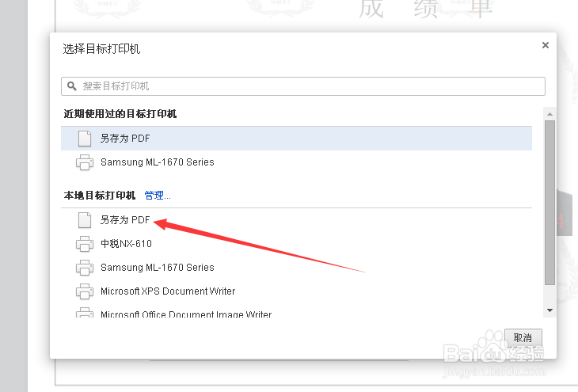
Task: Click printer icon of Microsoft XPS Document Writer
Action: click(85, 291)
